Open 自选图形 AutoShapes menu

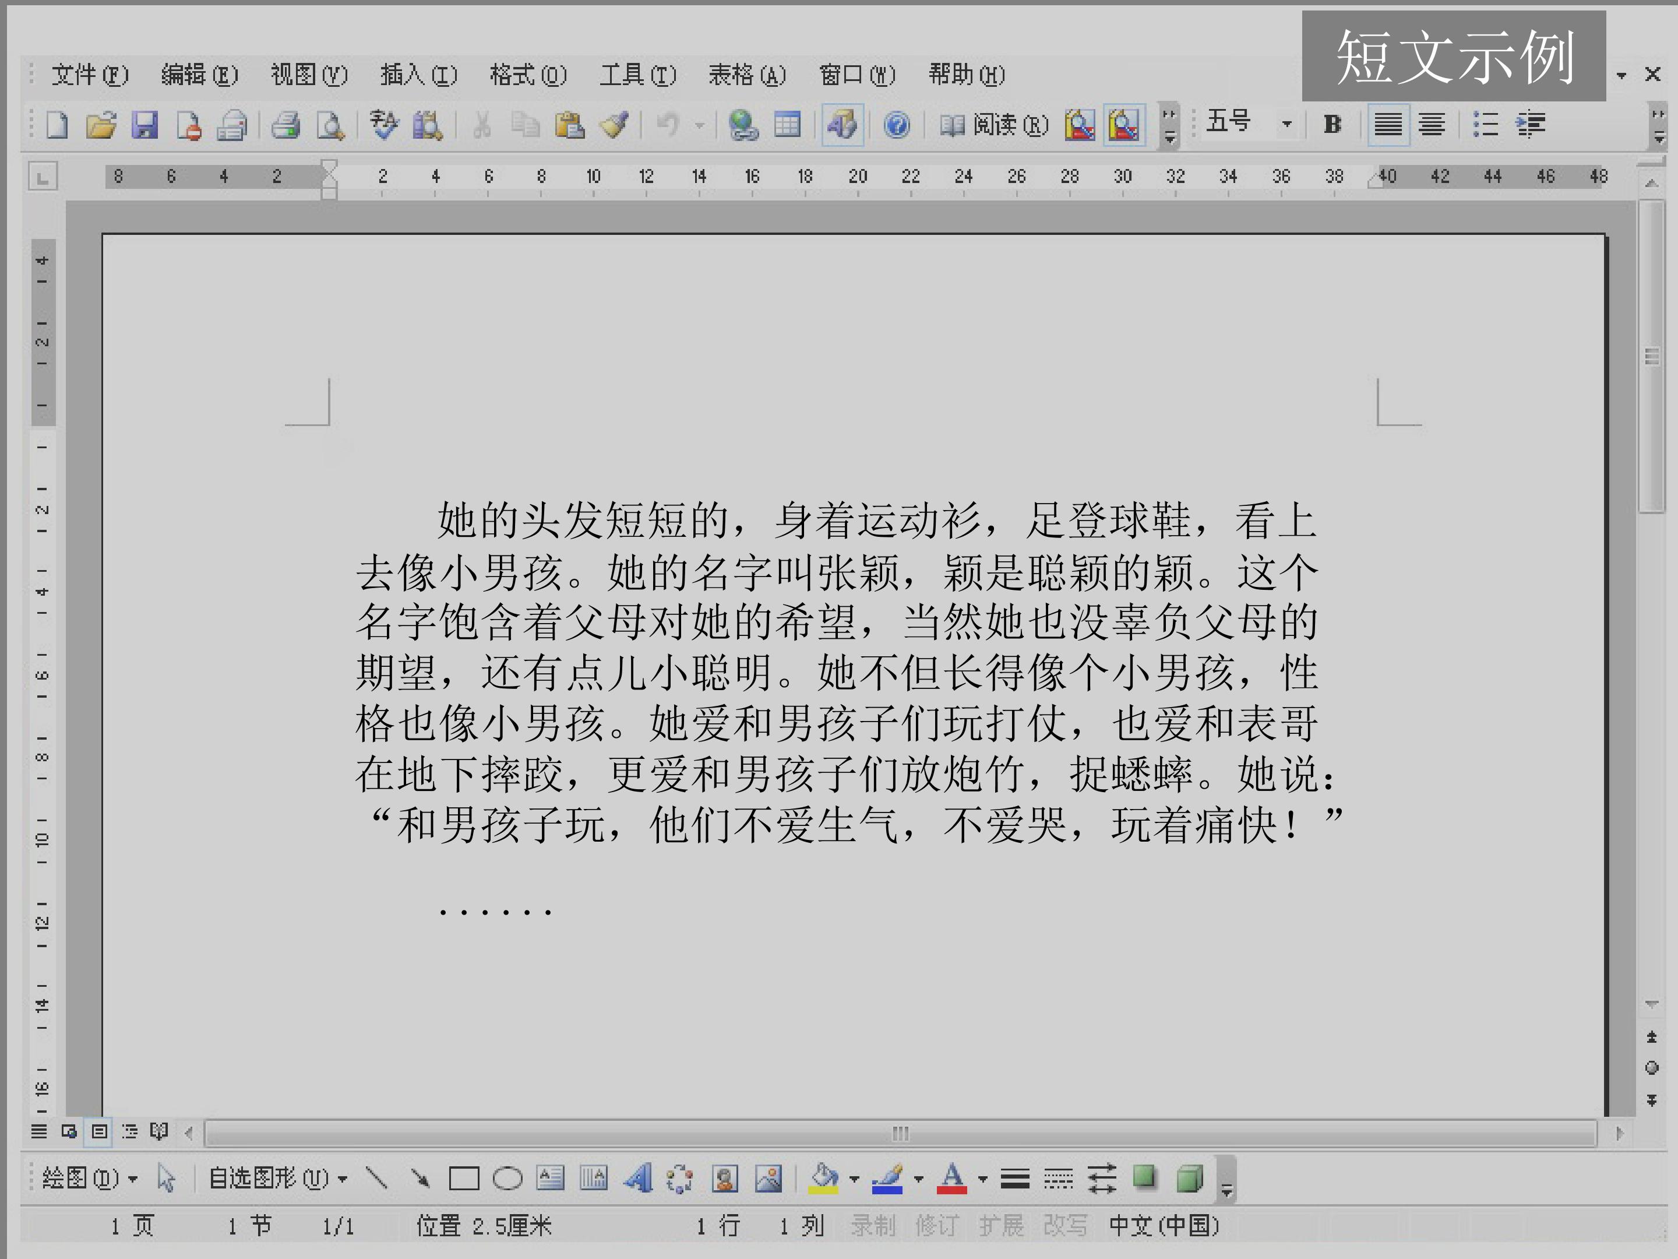pyautogui.click(x=278, y=1178)
